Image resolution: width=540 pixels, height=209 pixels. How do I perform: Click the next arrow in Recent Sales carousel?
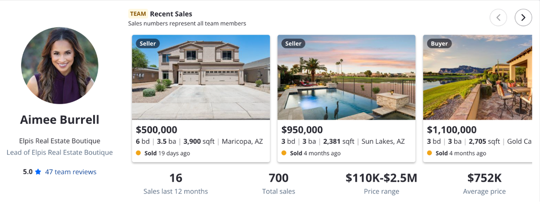pyautogui.click(x=523, y=17)
